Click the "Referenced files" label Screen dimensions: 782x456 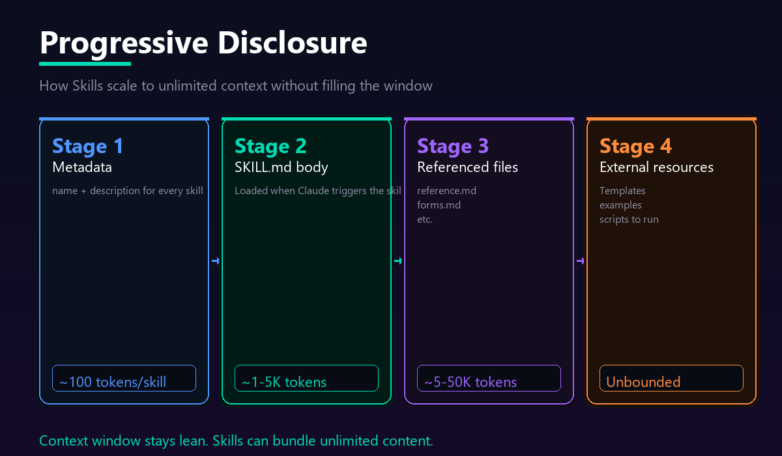tap(468, 167)
